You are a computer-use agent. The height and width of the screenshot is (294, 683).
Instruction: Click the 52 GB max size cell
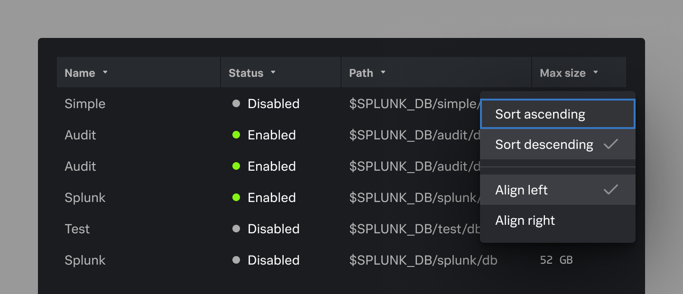(556, 260)
